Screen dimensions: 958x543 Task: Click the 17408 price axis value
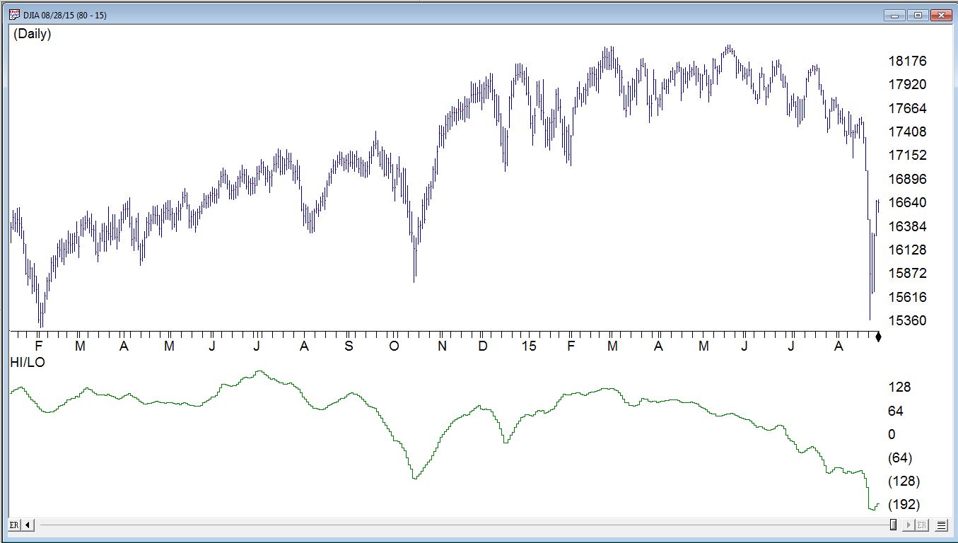point(908,132)
